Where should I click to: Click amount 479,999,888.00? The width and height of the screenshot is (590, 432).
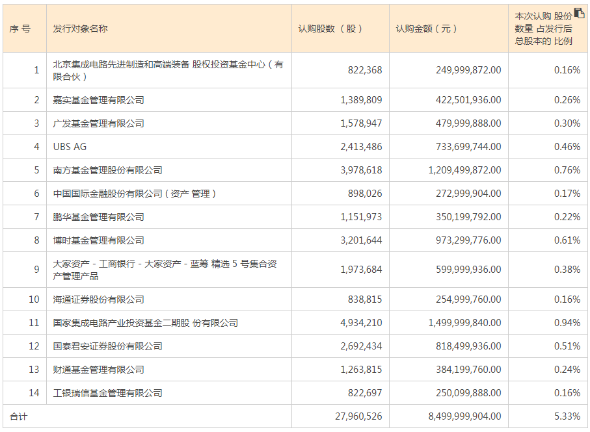tap(468, 123)
